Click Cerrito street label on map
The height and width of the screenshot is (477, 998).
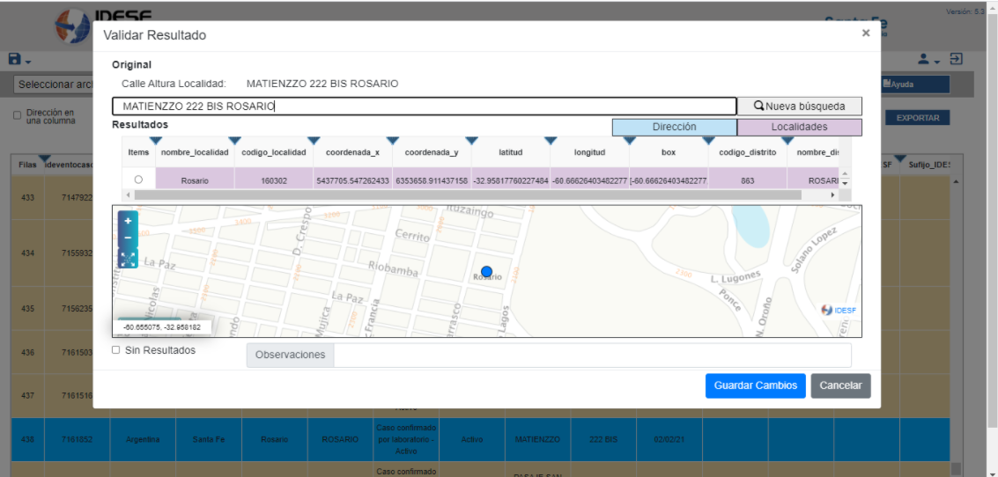[x=413, y=235]
